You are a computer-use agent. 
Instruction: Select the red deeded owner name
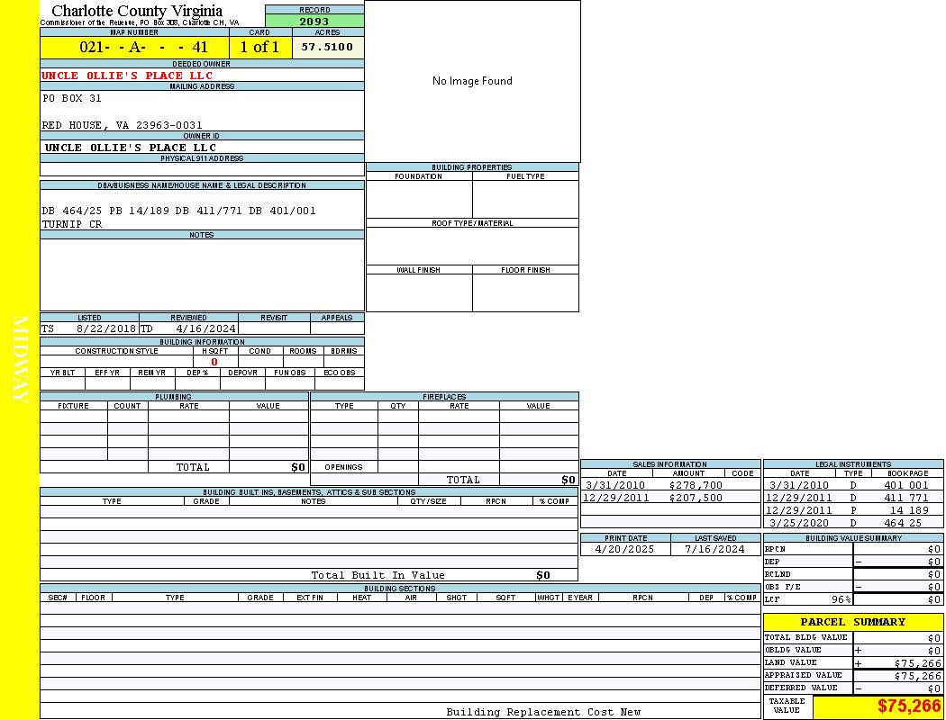(x=127, y=76)
